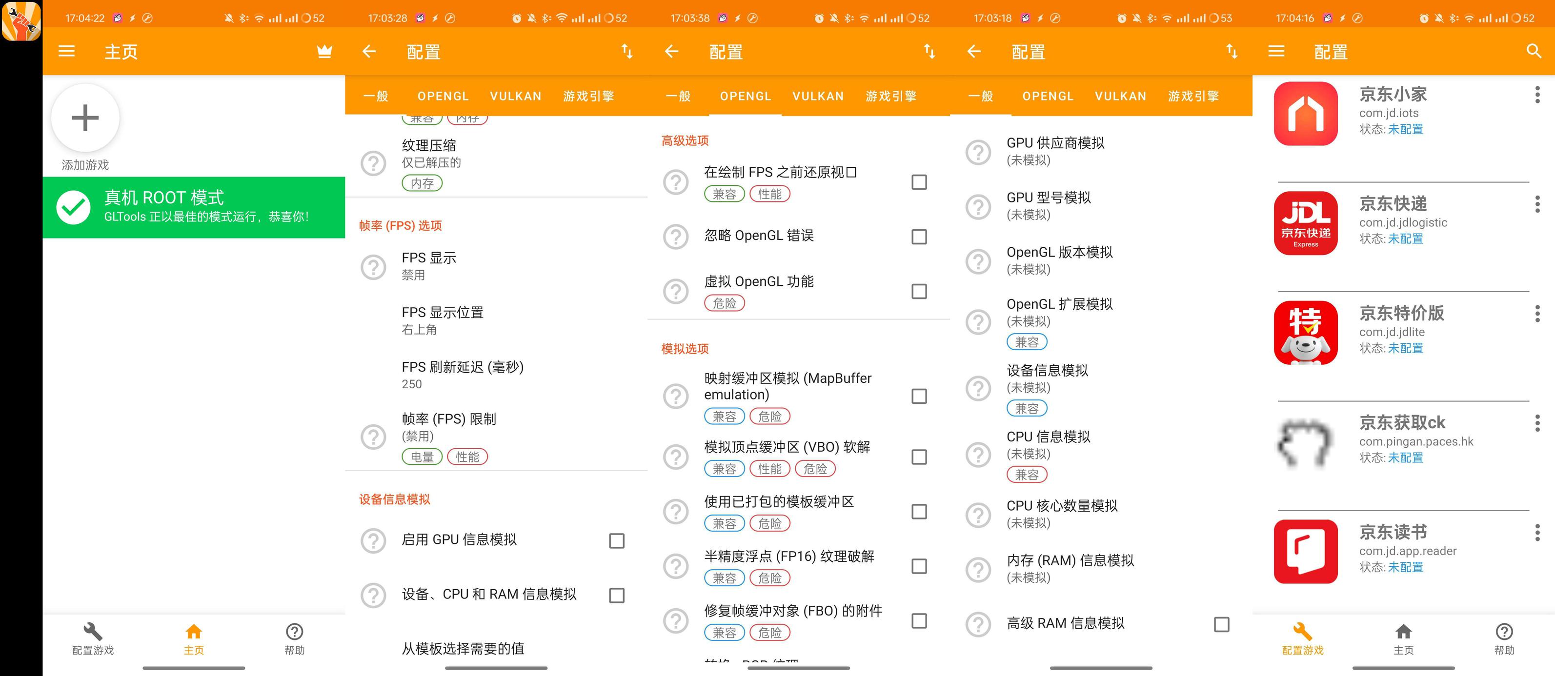Open three-dot menu for 京东快递
Image resolution: width=1555 pixels, height=676 pixels.
pos(1537,204)
